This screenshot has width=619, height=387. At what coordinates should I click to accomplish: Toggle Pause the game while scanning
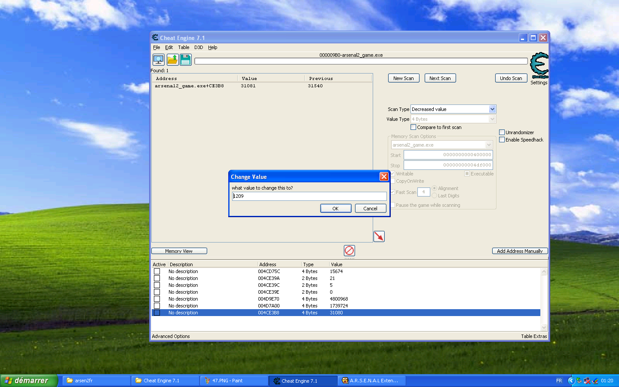[x=392, y=205]
